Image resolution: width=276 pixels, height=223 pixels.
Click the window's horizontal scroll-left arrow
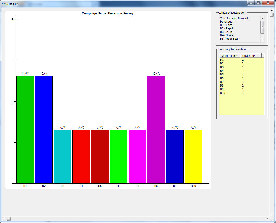pos(4,219)
